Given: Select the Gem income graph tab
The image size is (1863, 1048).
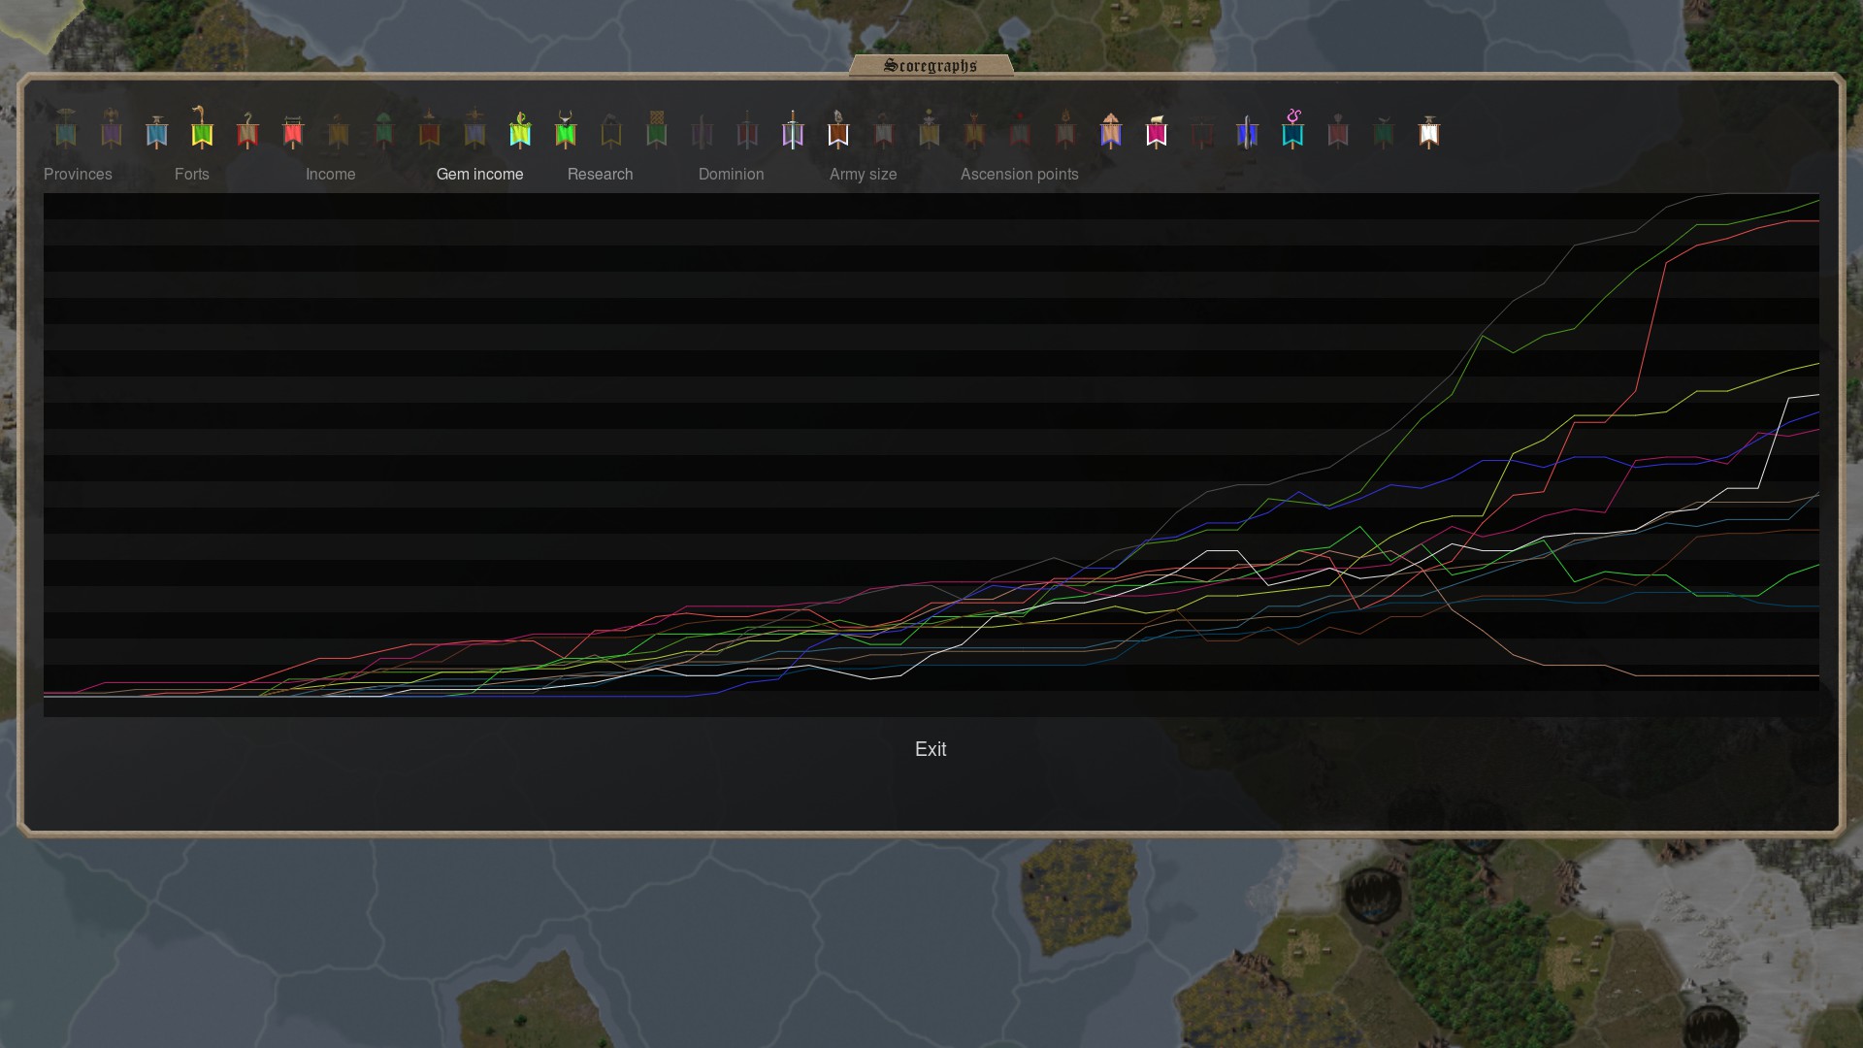Looking at the screenshot, I should pyautogui.click(x=479, y=174).
